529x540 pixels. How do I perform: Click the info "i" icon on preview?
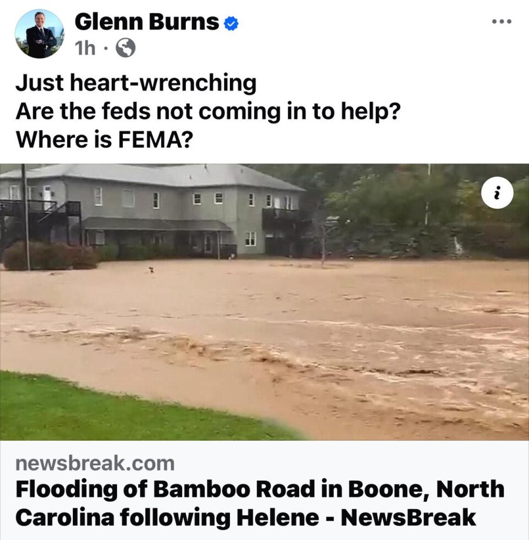[497, 192]
